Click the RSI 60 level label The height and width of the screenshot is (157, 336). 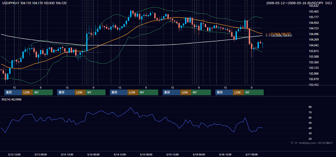310,117
